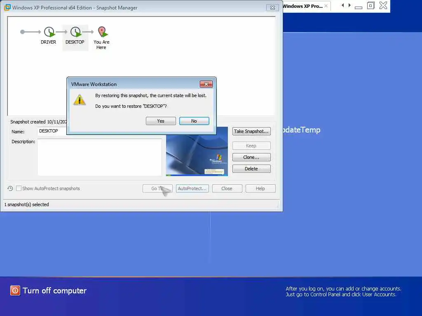This screenshot has height=316, width=422.
Task: Select the DESKTOP snapshot icon
Action: (76, 32)
